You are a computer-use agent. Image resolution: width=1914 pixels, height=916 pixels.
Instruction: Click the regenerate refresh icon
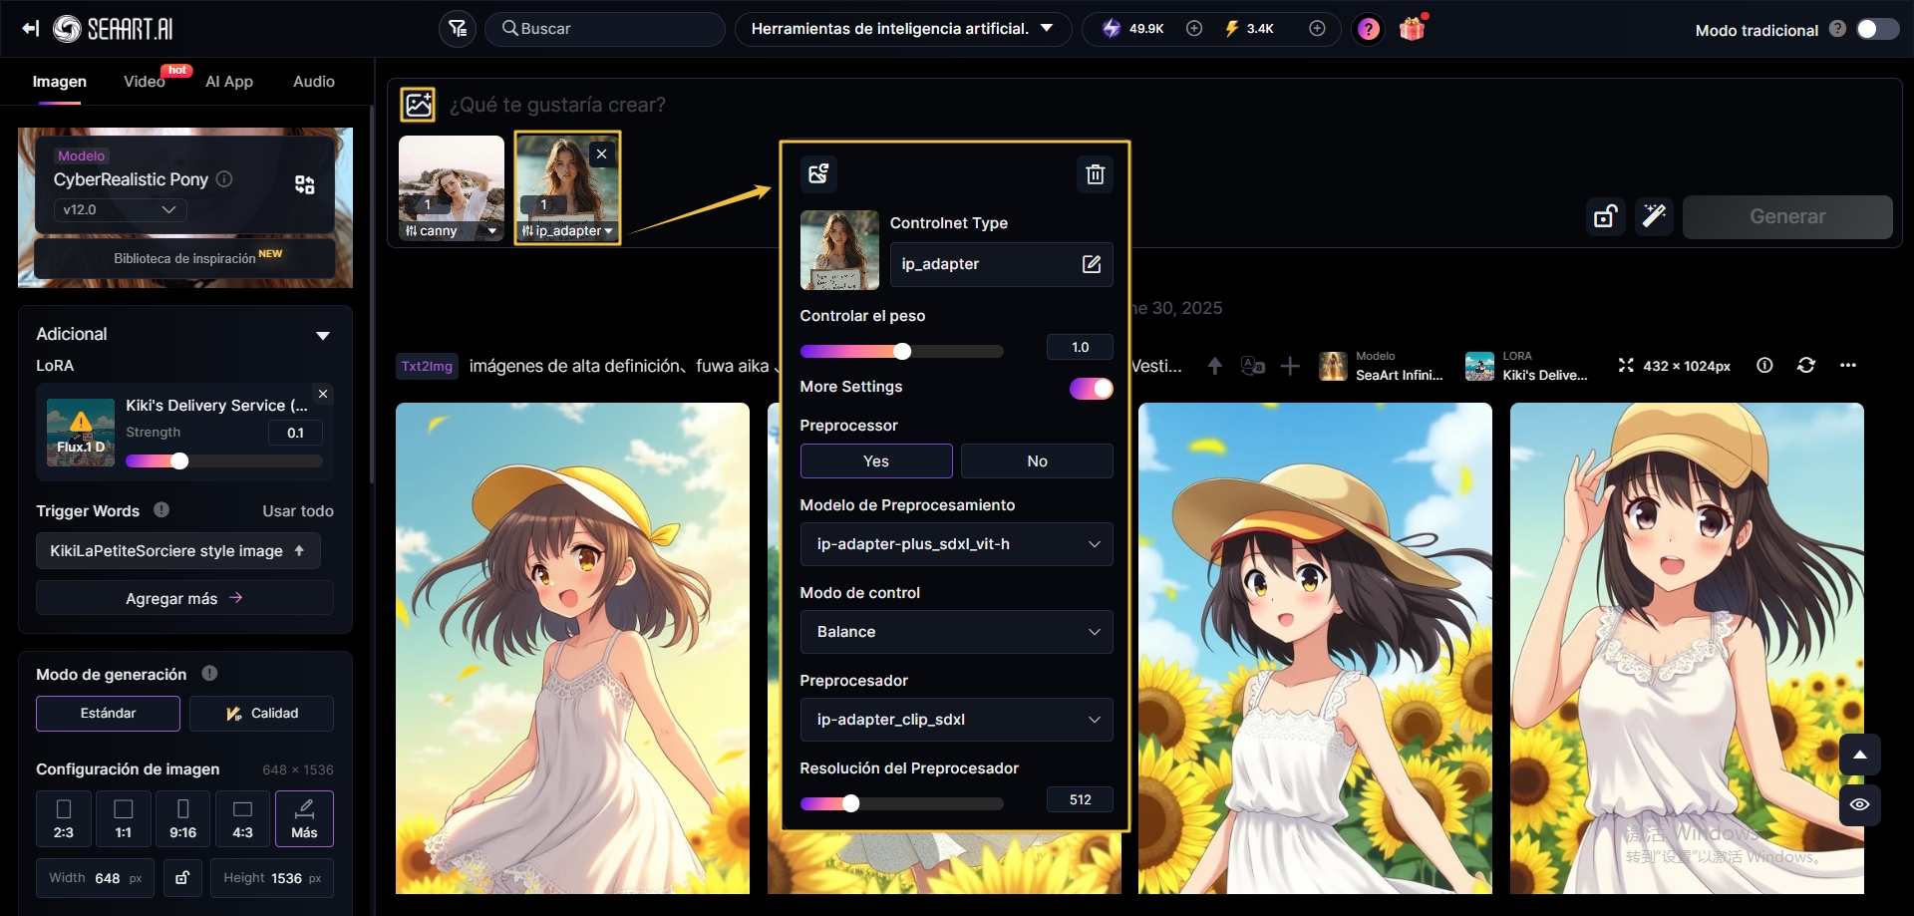(1805, 366)
